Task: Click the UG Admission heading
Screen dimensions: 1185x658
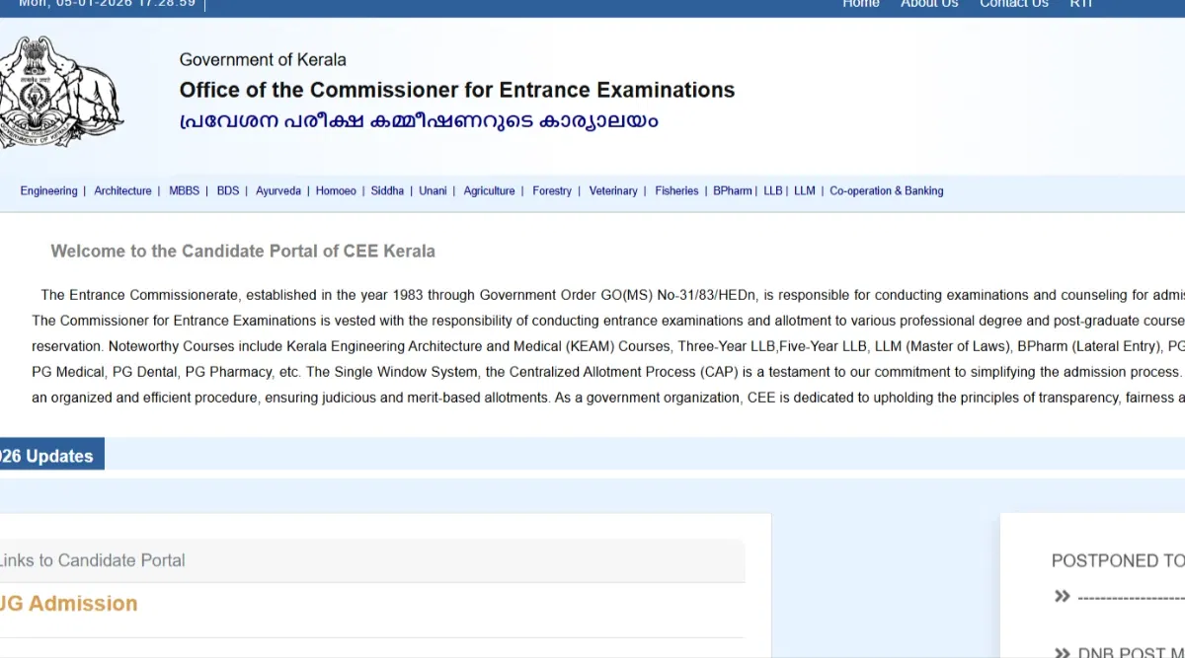Action: click(x=68, y=604)
